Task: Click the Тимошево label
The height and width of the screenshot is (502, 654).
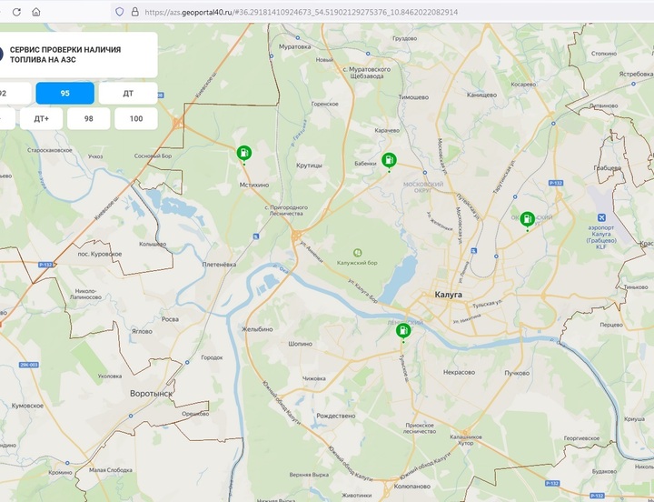Action: (x=413, y=97)
